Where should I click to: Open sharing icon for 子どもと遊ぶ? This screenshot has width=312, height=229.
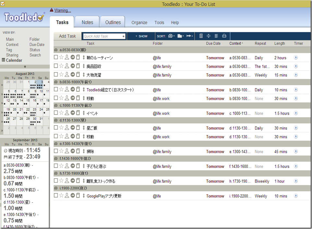[67, 166]
